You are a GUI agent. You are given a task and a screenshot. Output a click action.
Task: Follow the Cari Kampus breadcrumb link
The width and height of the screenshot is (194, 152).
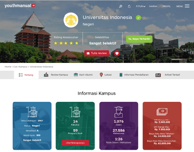(x=20, y=67)
